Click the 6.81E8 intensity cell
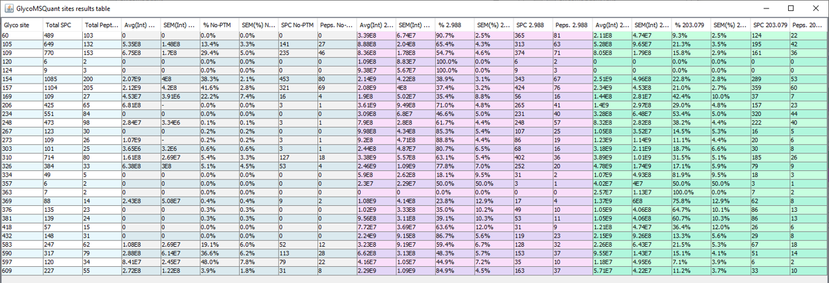Viewport: 829px width, 283px height. (x=141, y=104)
